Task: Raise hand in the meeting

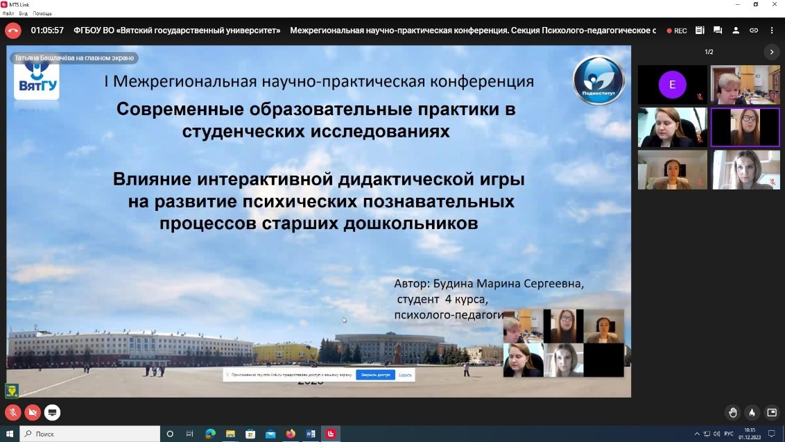Action: coord(733,413)
